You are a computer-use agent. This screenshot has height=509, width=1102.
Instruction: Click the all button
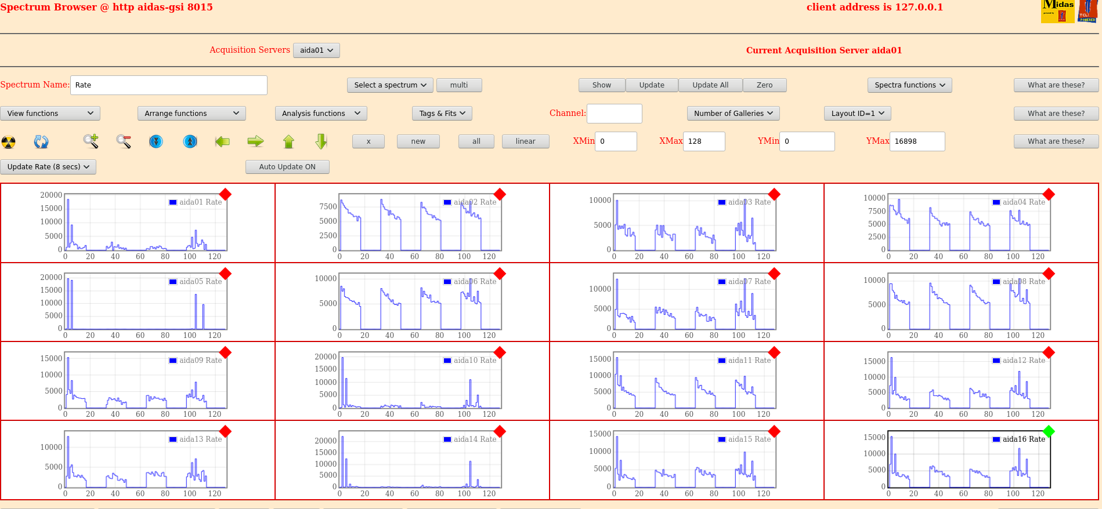(476, 141)
